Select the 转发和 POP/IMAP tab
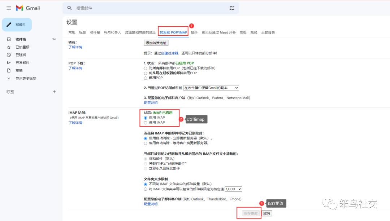The height and width of the screenshot is (221, 390). (x=173, y=32)
